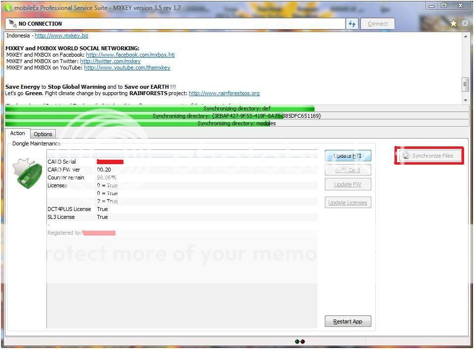The height and width of the screenshot is (349, 474).
Task: Click the 'MXKEY and MXBOX WORLD SOCIAL NETWORKING:' heading
Action: pos(73,48)
